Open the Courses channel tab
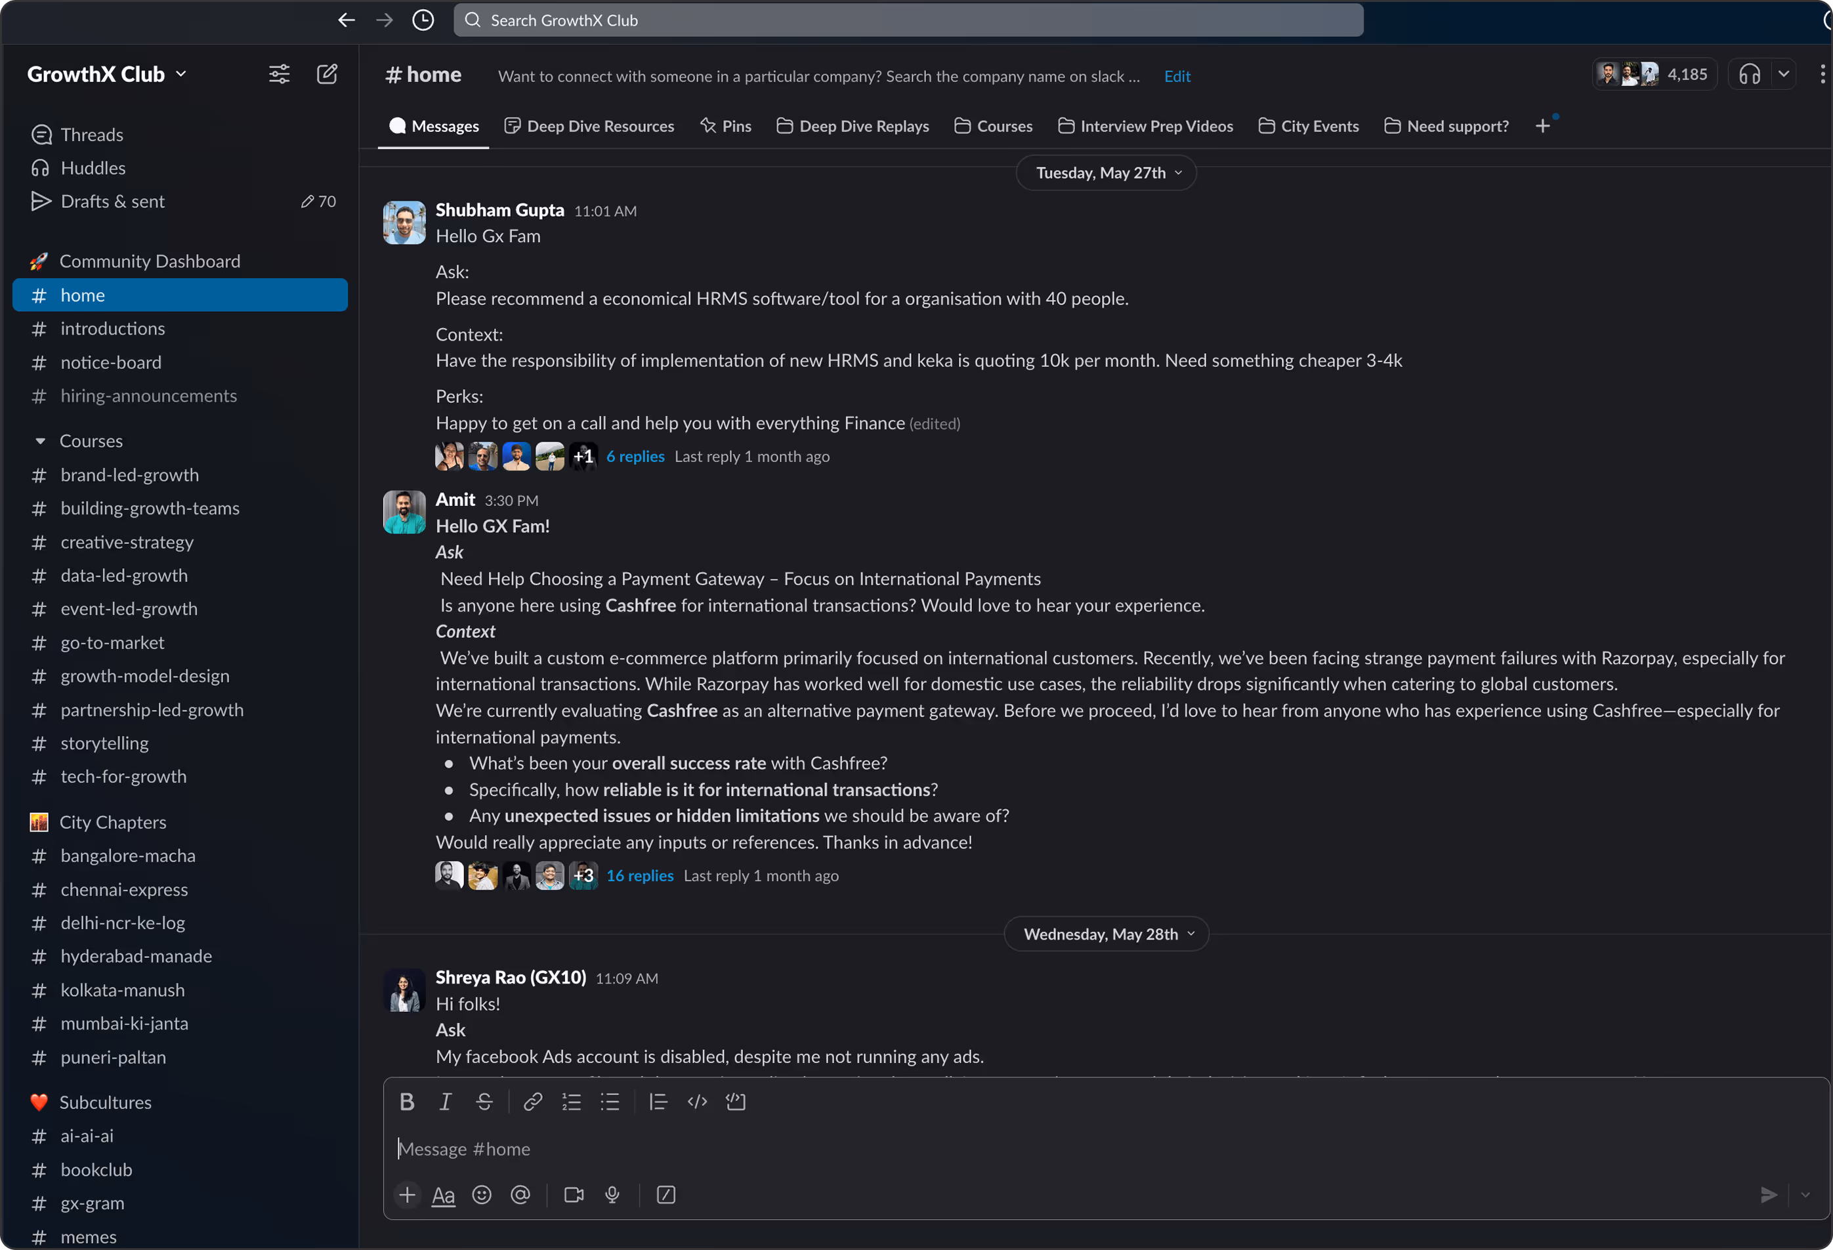 [993, 126]
